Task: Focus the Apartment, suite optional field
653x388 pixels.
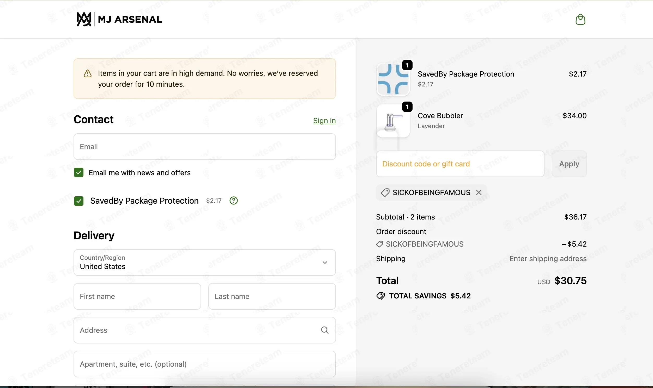Action: click(205, 364)
